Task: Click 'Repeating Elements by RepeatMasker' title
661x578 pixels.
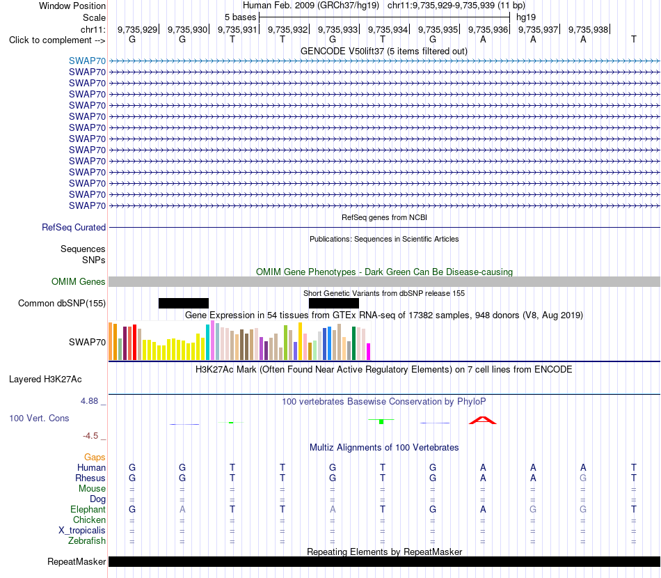Action: pyautogui.click(x=385, y=552)
